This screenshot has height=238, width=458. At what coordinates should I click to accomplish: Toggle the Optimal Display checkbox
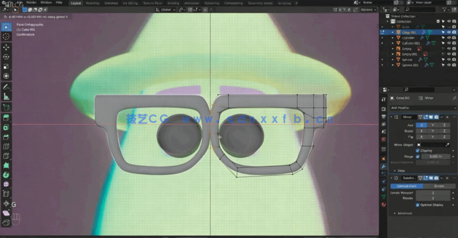coord(418,205)
